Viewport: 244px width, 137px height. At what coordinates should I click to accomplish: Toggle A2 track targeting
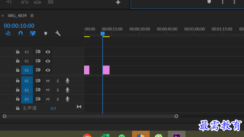(27, 90)
